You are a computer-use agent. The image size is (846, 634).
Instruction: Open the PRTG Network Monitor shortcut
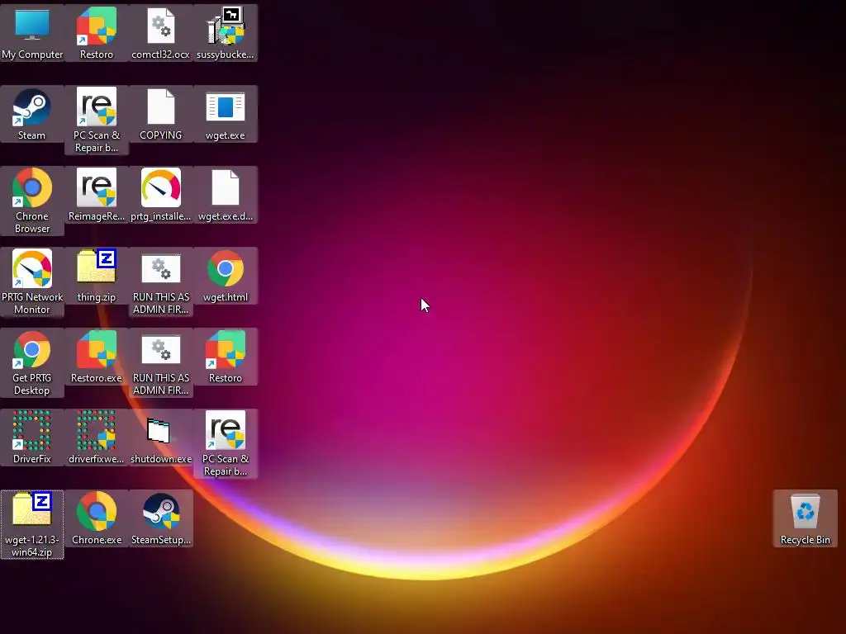pos(32,282)
